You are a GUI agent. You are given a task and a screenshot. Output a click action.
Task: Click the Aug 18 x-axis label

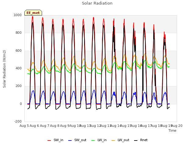[x=156, y=126]
